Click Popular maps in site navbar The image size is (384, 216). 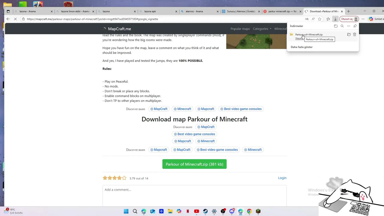[x=240, y=29]
